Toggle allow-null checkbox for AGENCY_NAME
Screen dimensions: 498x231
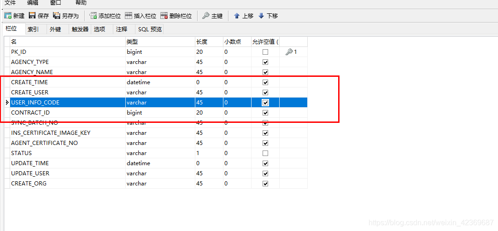(265, 72)
